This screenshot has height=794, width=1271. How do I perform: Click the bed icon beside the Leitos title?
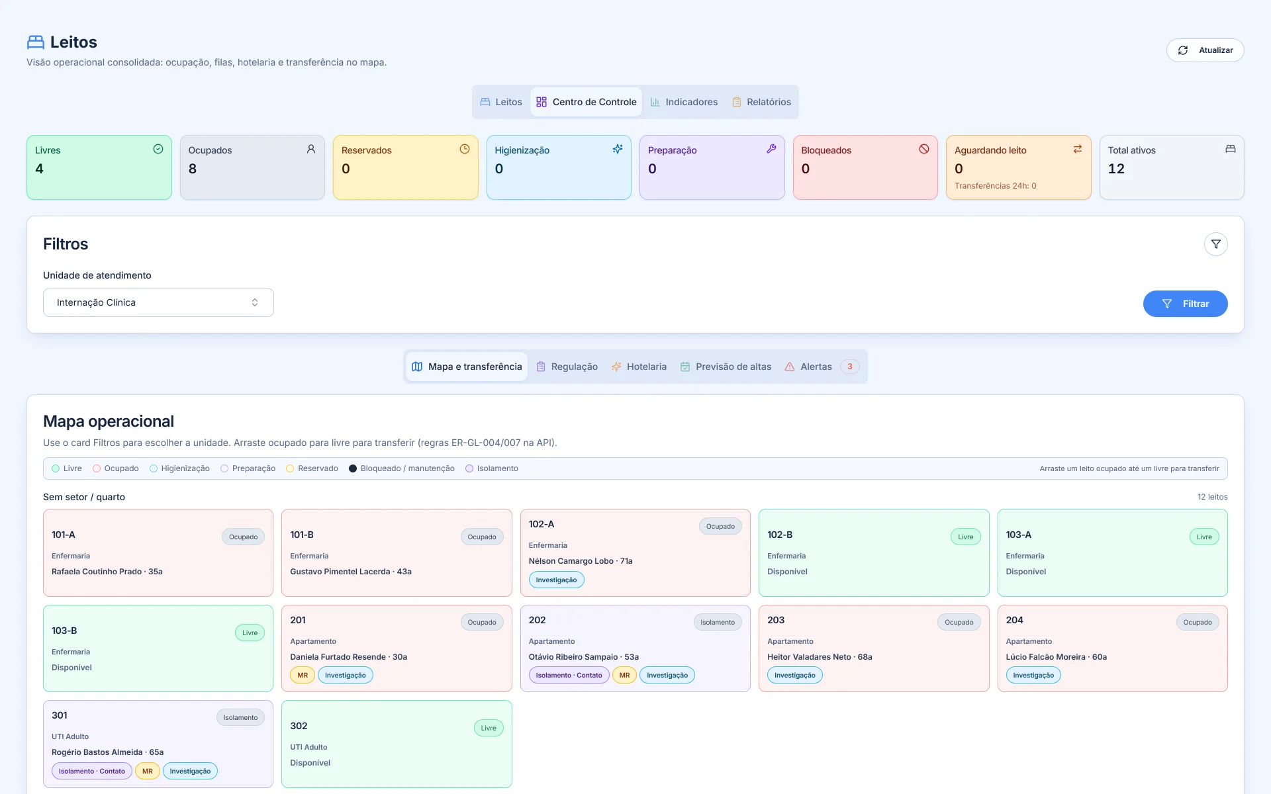tap(36, 42)
